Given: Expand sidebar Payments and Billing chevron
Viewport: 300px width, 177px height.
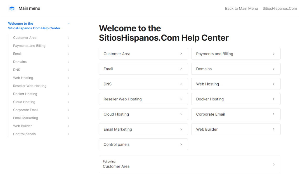Looking at the screenshot, I should click(x=69, y=46).
